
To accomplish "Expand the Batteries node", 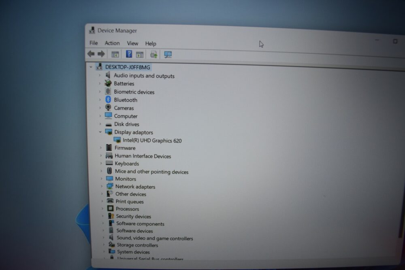I will 100,83.
